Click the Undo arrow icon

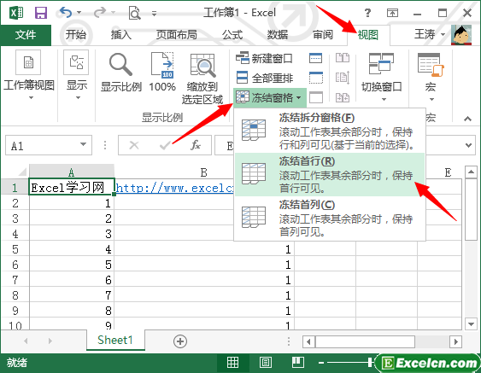click(66, 13)
